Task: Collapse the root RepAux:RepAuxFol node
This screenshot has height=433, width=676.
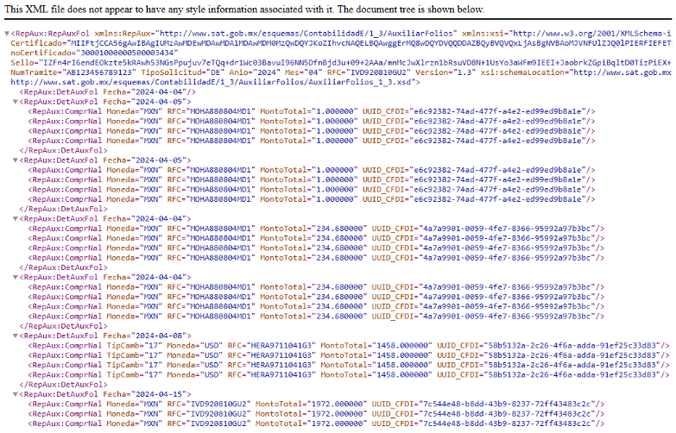Action: (6, 34)
